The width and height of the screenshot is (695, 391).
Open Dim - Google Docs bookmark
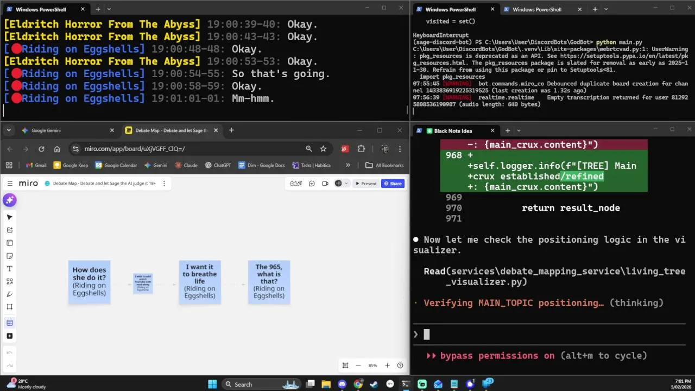click(262, 165)
